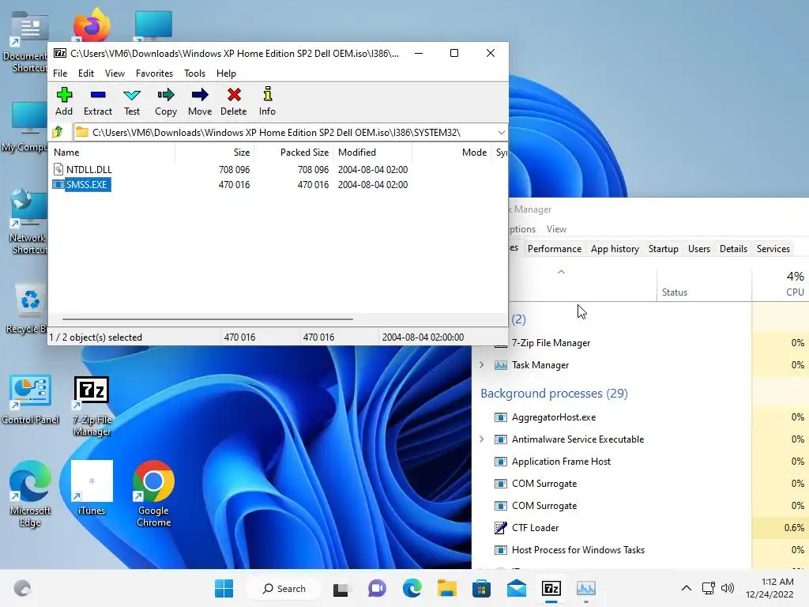Open the 7-Zip View menu
Image resolution: width=809 pixels, height=607 pixels.
115,74
